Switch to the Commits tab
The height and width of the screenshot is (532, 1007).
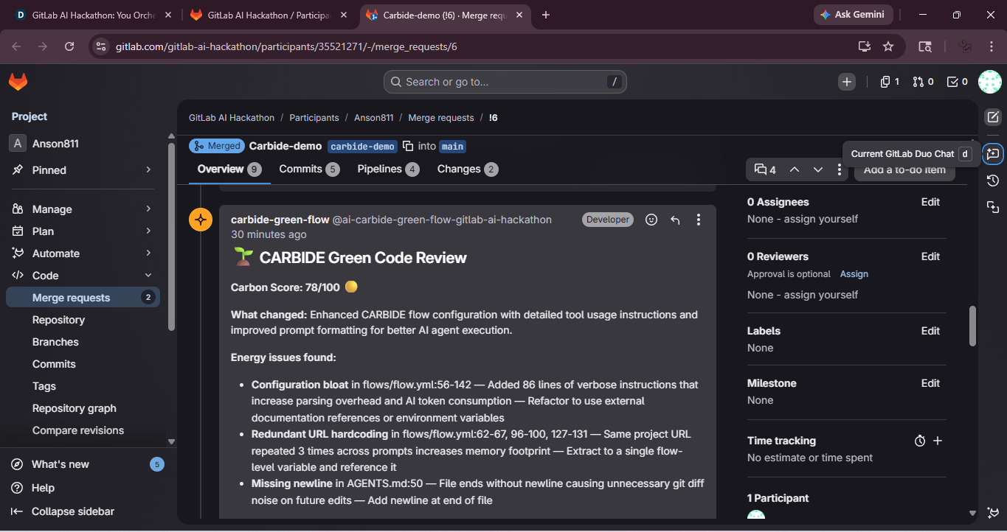tap(309, 169)
